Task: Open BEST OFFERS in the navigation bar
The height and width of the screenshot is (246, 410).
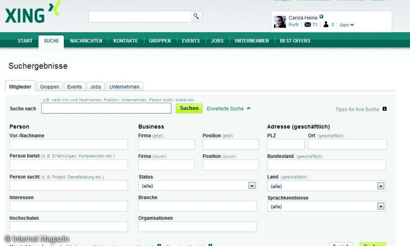Action: coord(295,41)
